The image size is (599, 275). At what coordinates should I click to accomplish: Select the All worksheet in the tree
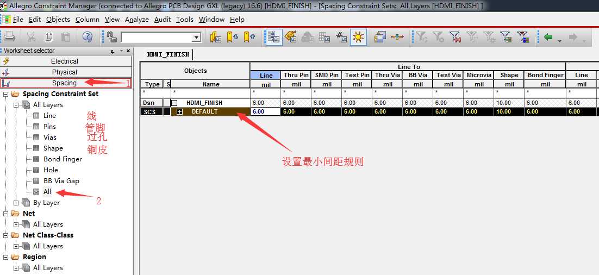pyautogui.click(x=47, y=192)
